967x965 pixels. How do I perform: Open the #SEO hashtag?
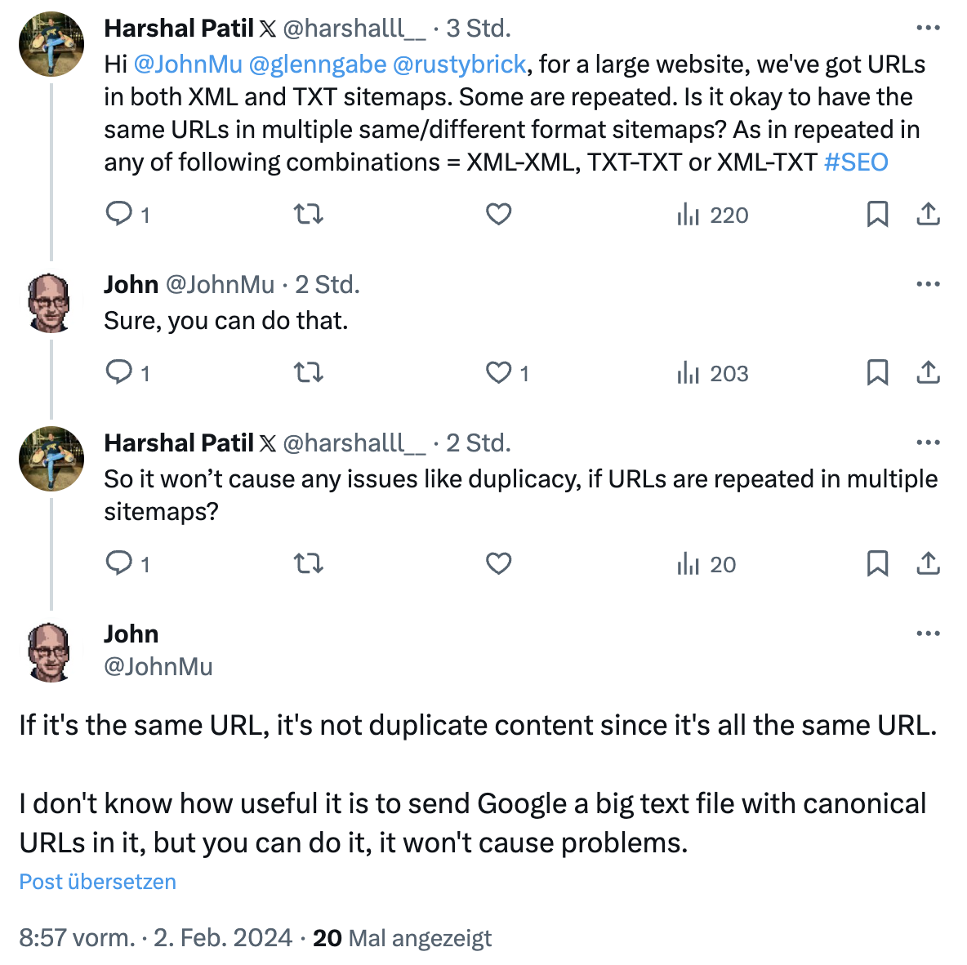856,162
